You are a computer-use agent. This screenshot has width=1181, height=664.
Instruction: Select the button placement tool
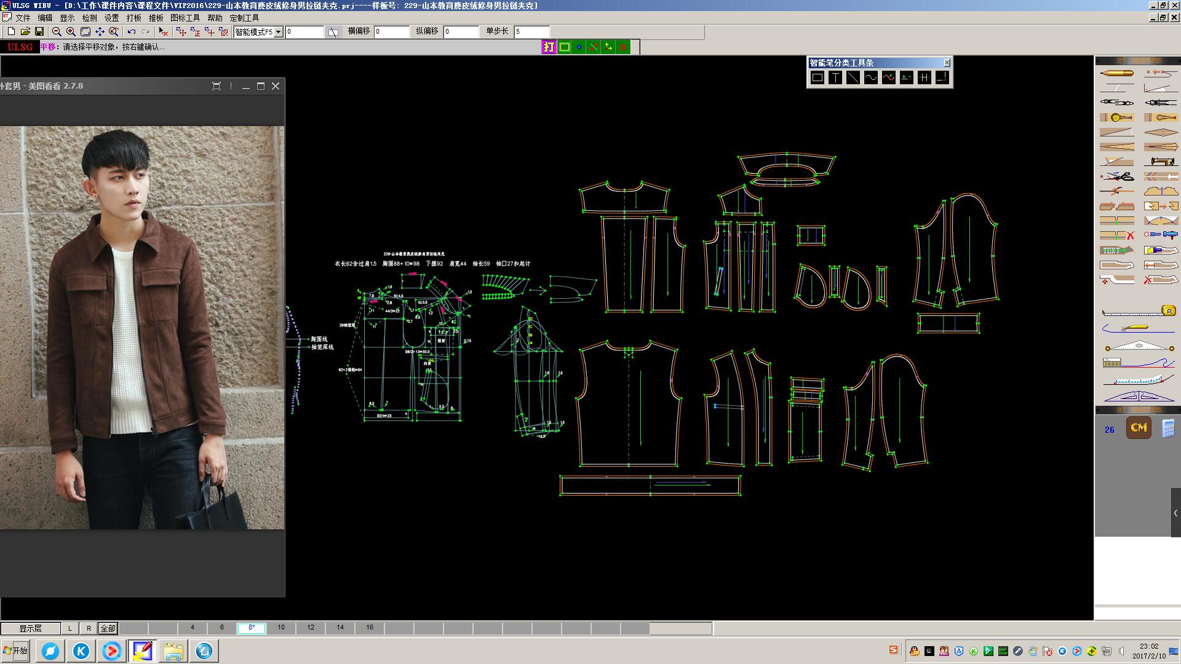coord(1117,117)
